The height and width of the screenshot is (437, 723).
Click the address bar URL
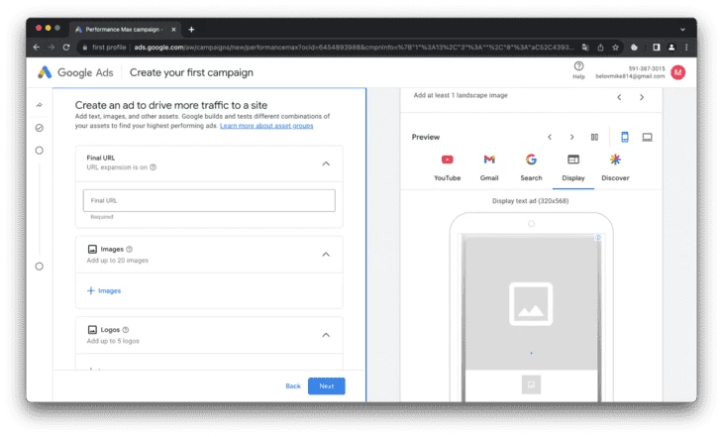click(354, 47)
